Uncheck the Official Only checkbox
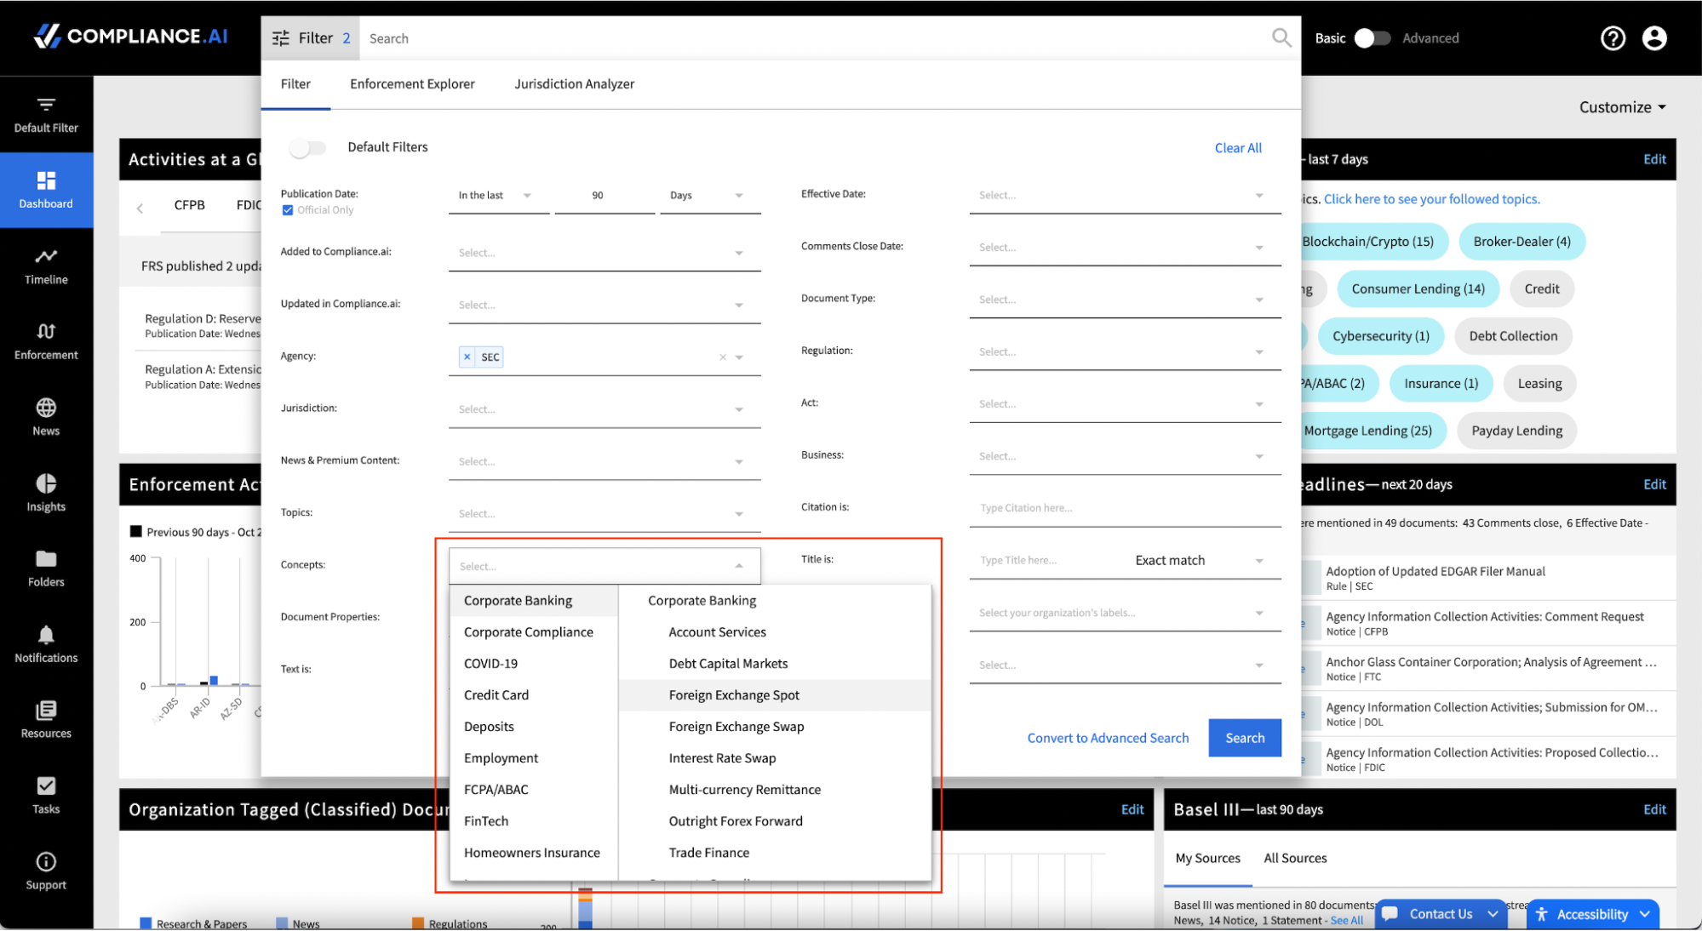1702x931 pixels. [288, 210]
